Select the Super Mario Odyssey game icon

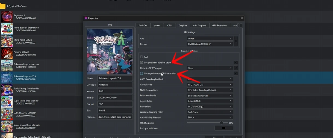point(7,114)
